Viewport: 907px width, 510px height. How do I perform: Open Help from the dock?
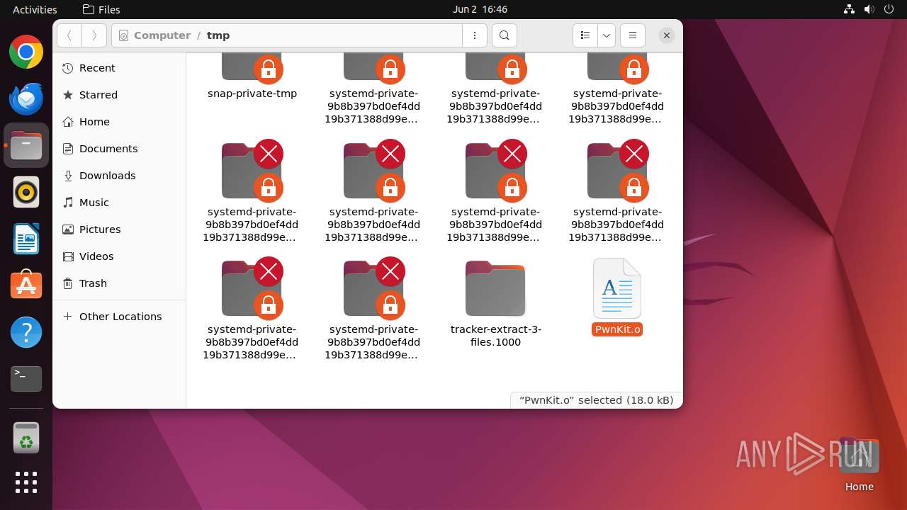pyautogui.click(x=26, y=332)
